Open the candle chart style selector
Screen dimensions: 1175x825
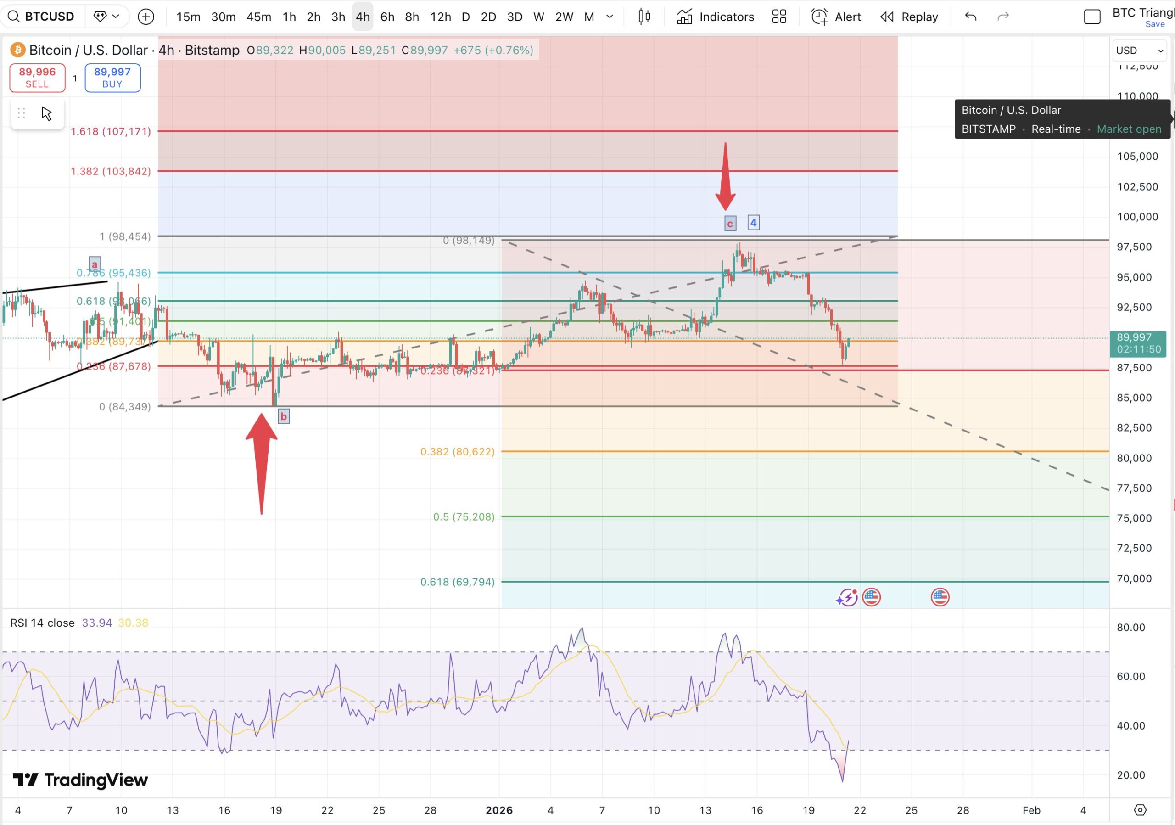pos(644,17)
